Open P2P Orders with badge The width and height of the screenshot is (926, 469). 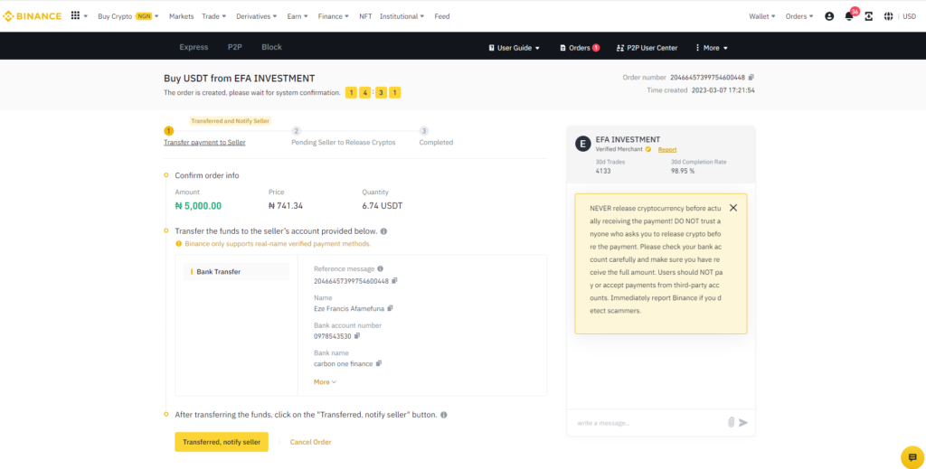[580, 48]
